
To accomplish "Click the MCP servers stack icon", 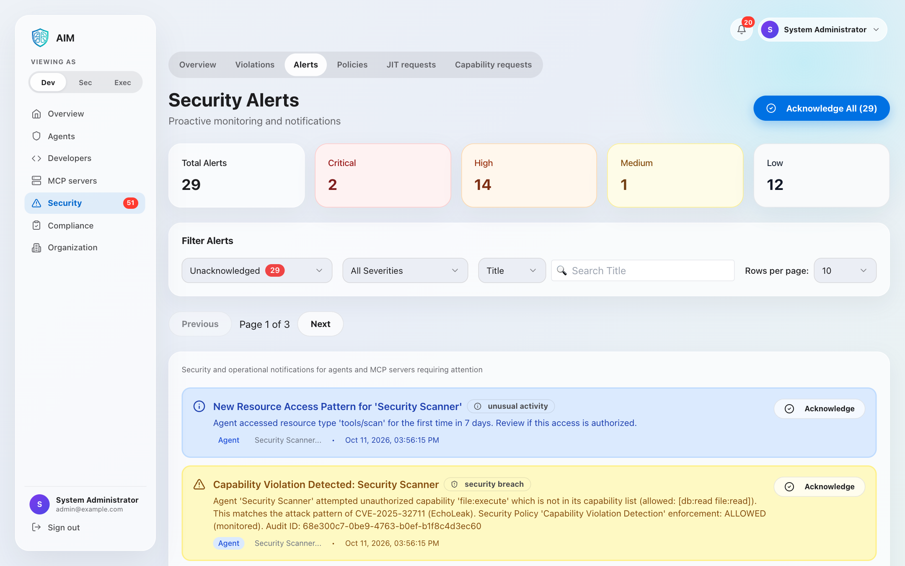I will click(x=36, y=181).
